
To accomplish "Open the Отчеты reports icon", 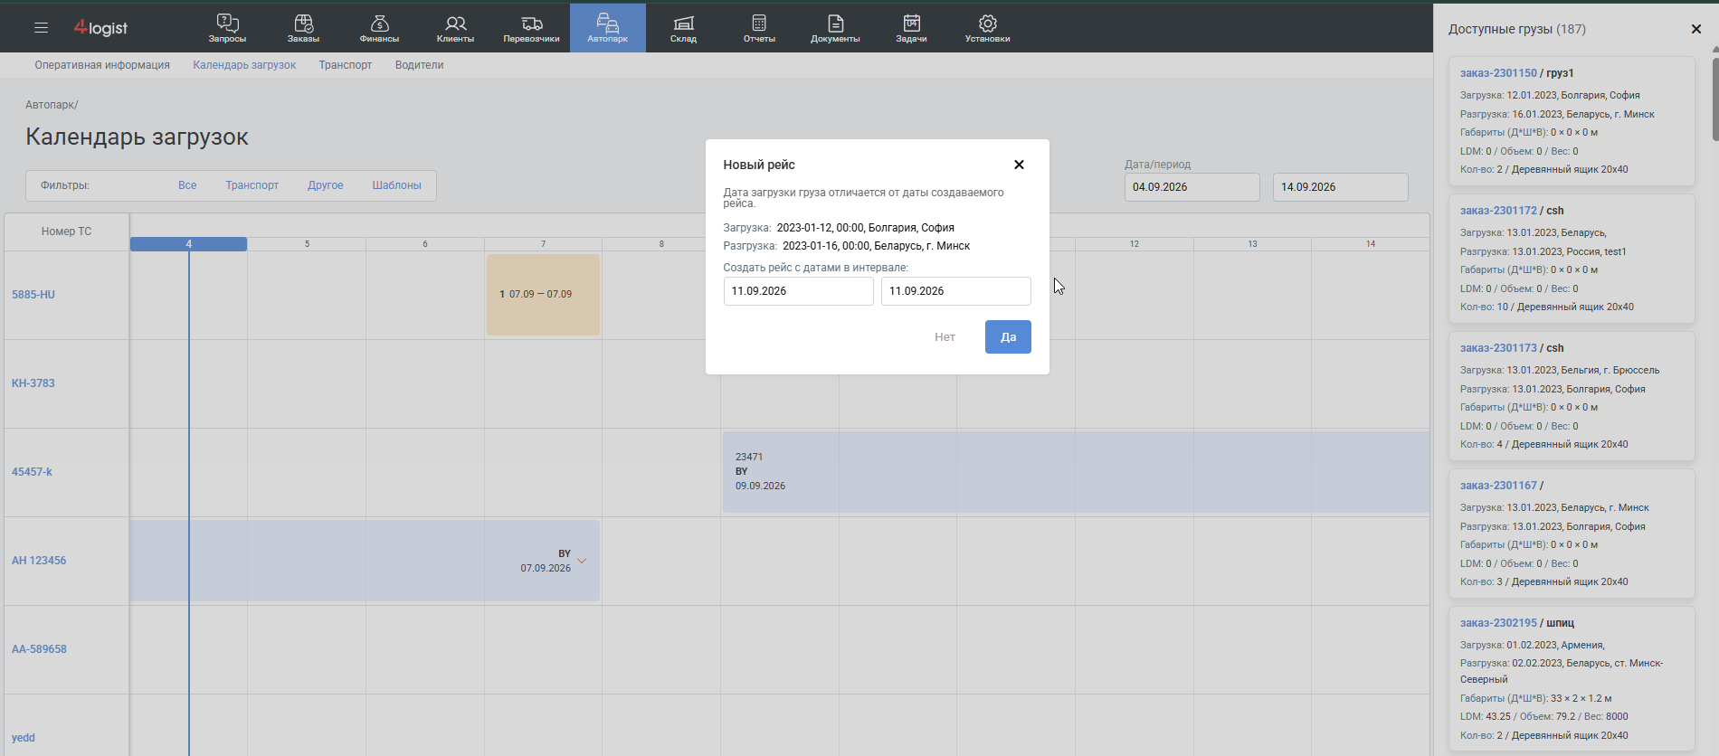I will [759, 23].
